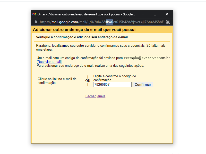206x154 pixels.
Task: Click the Gmail logo icon in title bar
Action: (34, 14)
